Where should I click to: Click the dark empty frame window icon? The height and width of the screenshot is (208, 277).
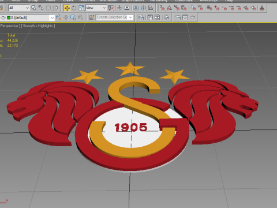158,17
